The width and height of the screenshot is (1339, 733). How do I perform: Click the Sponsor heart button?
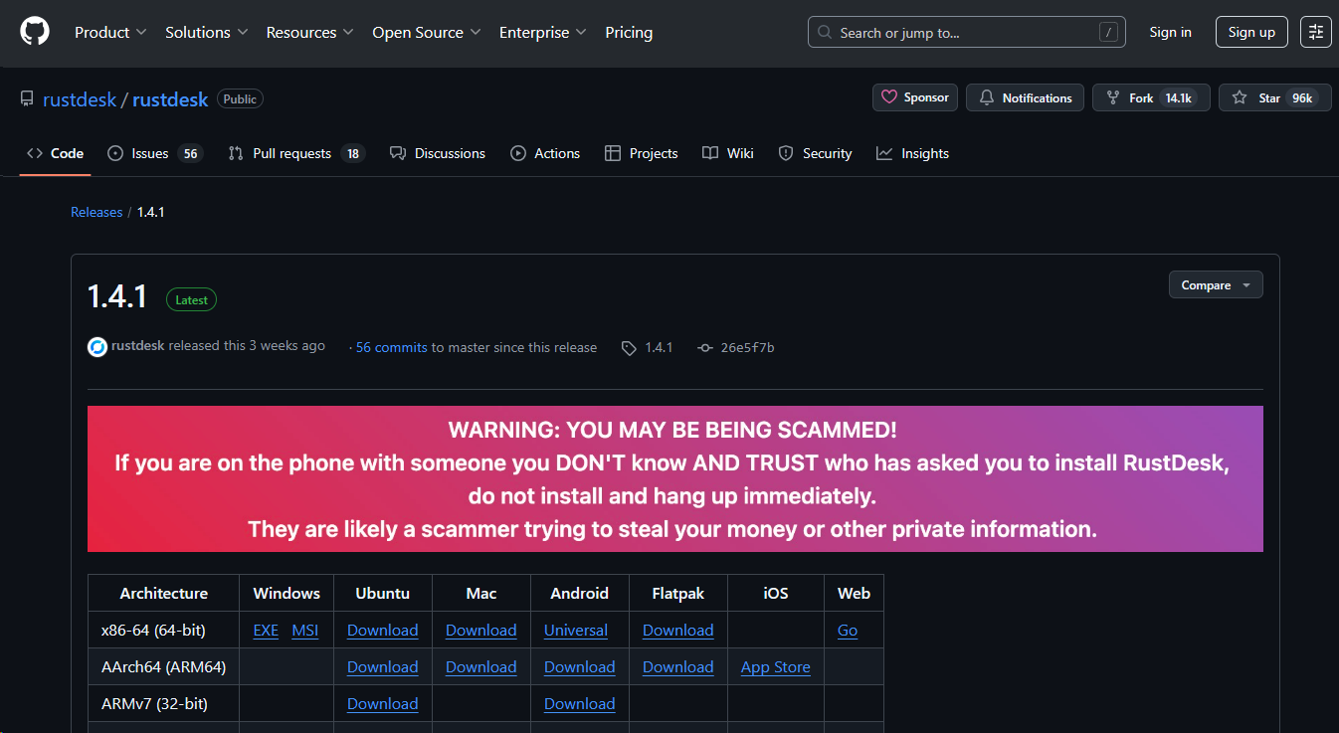915,97
